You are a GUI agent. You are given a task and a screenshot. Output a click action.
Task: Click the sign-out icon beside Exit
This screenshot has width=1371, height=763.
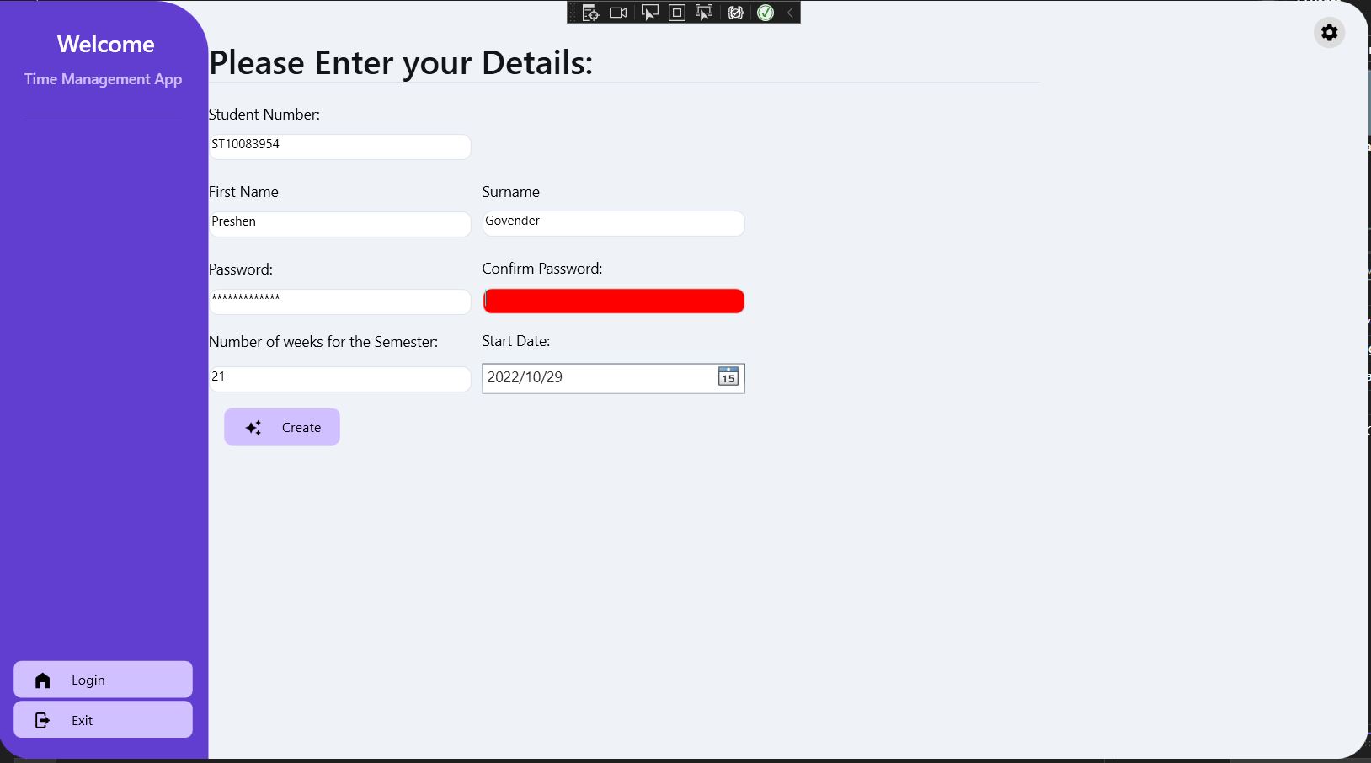(x=41, y=720)
